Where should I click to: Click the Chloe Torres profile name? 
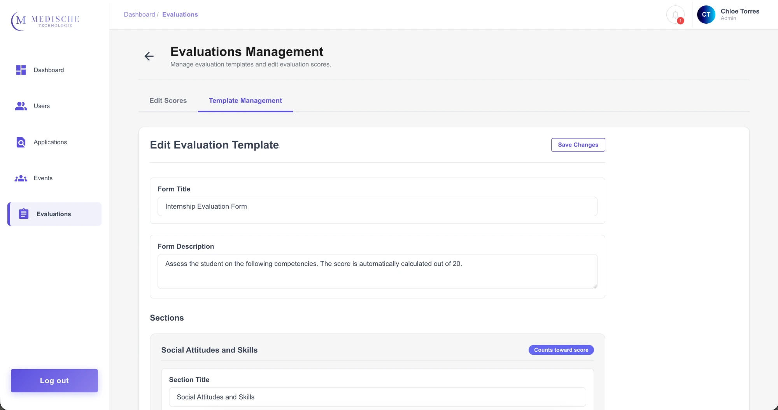pyautogui.click(x=740, y=11)
